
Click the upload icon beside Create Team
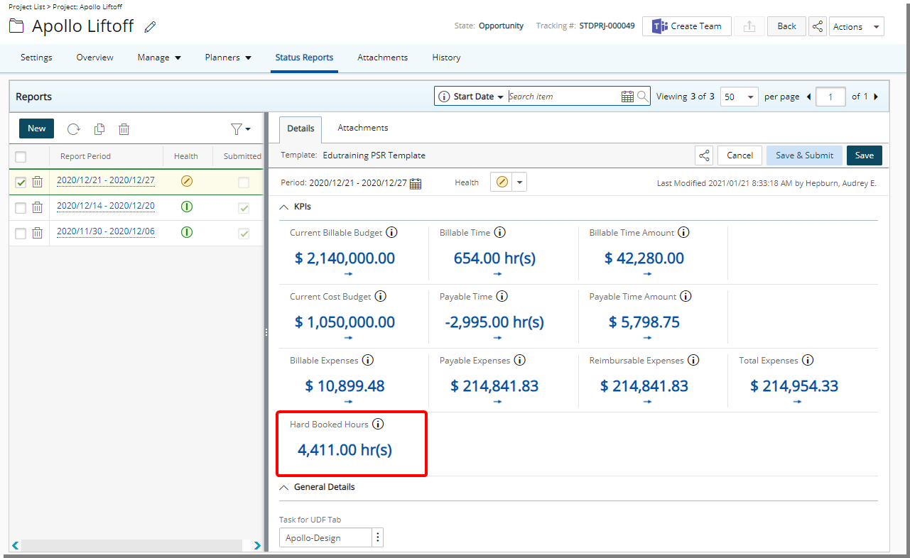pyautogui.click(x=749, y=26)
